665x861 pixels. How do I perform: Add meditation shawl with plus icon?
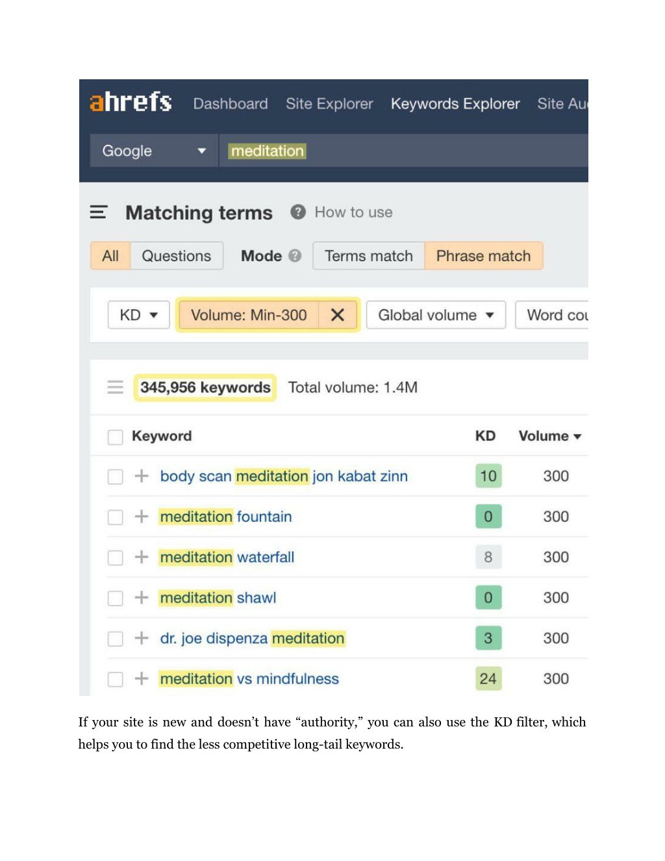[x=141, y=598]
